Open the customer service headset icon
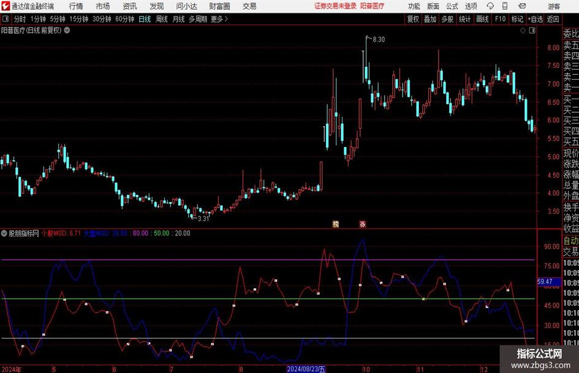Screen dimensions: 579x373 (490, 6)
